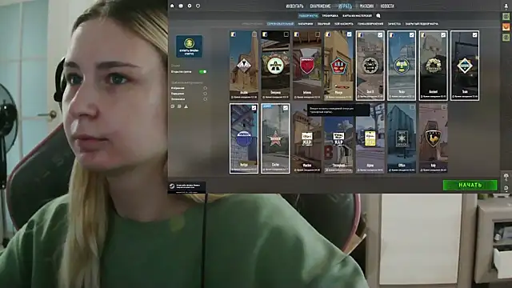Screen dimensions: 512x288
Task: Open the Инвентарь tab
Action: click(x=294, y=6)
